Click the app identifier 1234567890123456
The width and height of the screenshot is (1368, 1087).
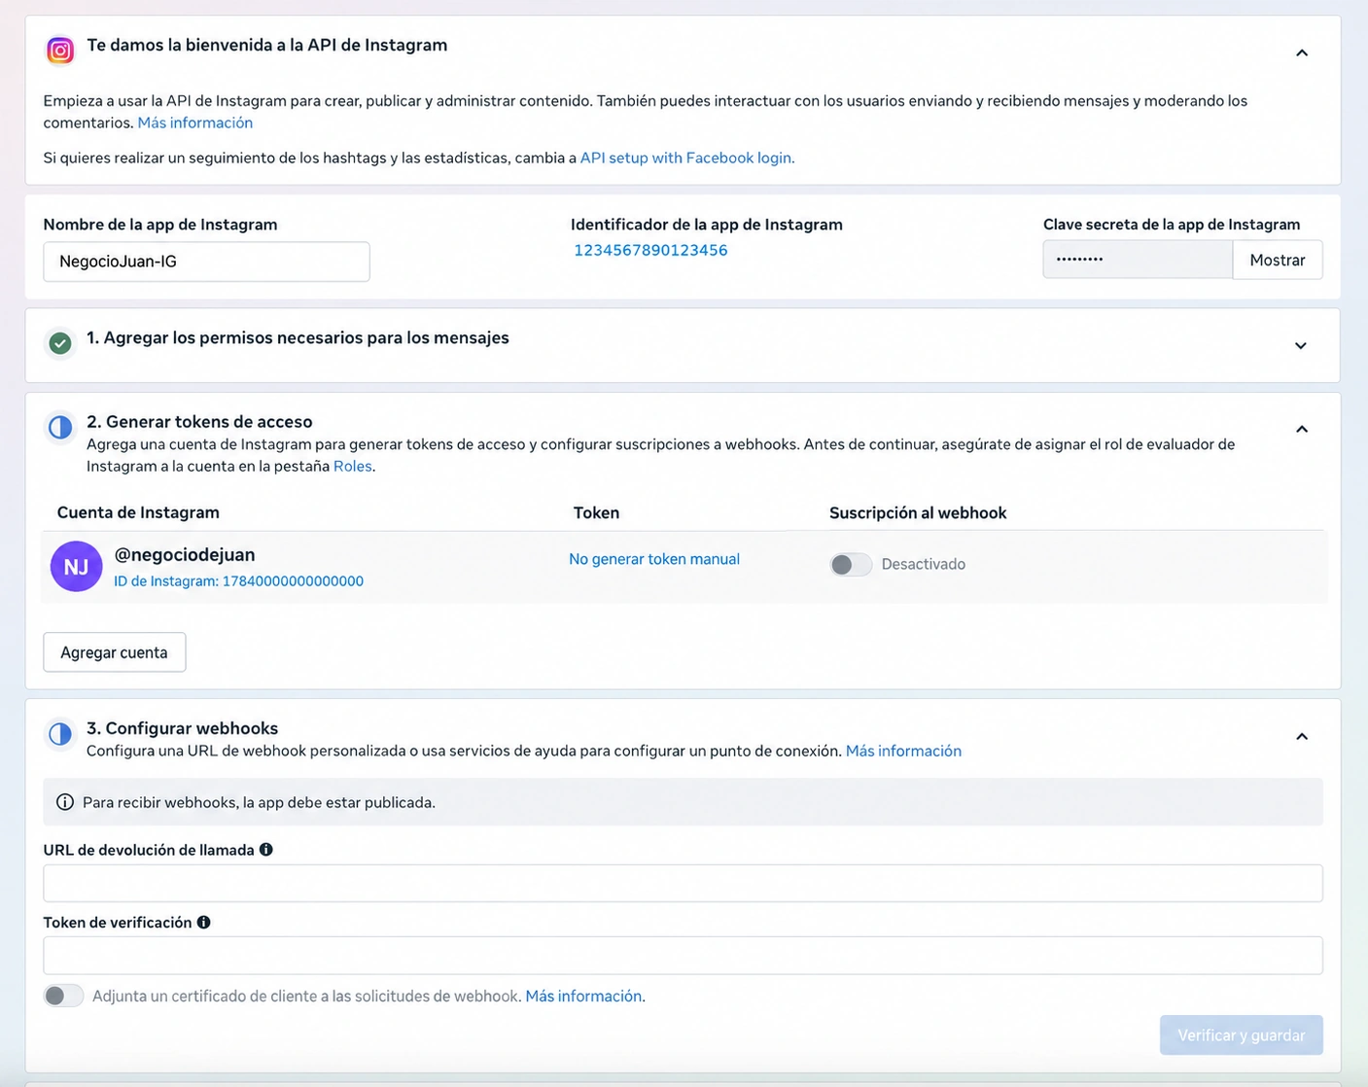click(x=650, y=250)
